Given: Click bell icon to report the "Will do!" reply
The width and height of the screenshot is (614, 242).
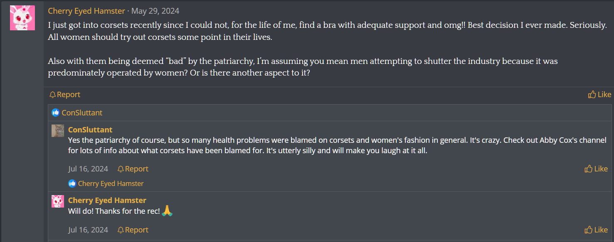Looking at the screenshot, I should click(121, 230).
